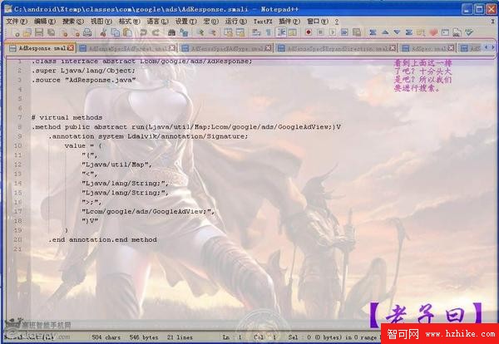
Task: Click the user-defined language toolbar icon
Action: point(293,32)
